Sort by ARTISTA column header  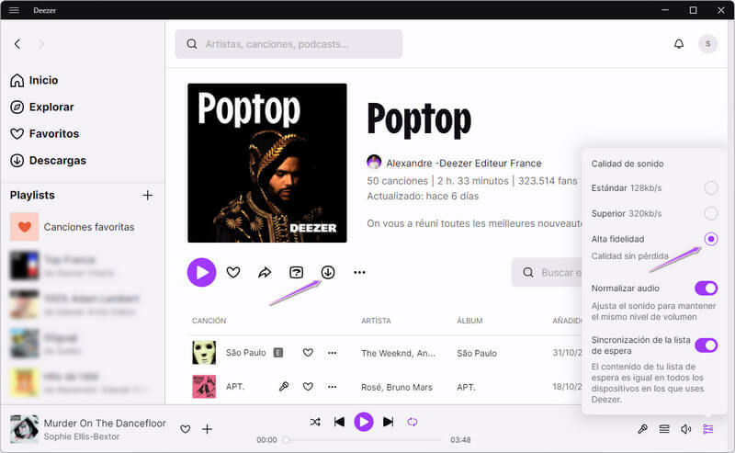tap(376, 321)
